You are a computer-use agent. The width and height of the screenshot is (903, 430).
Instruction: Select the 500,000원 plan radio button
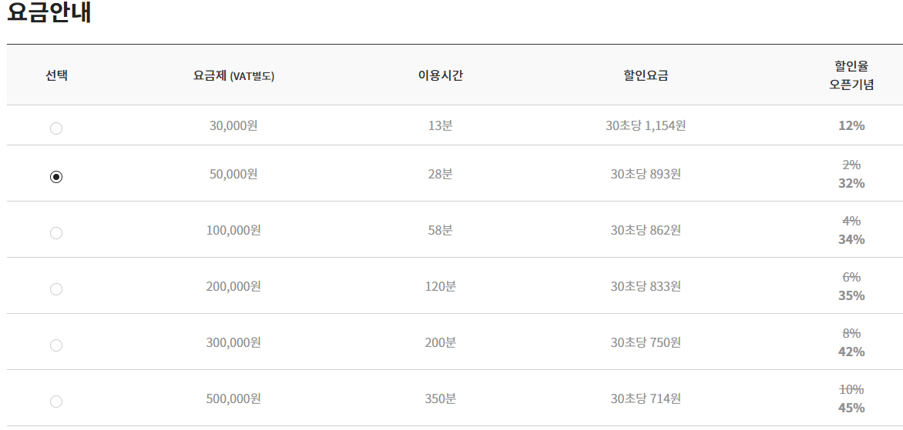[x=56, y=402]
